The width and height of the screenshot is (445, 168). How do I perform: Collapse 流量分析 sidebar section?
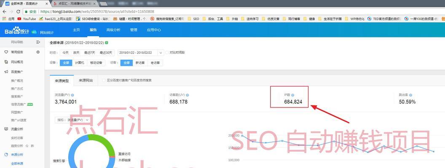tap(17, 129)
